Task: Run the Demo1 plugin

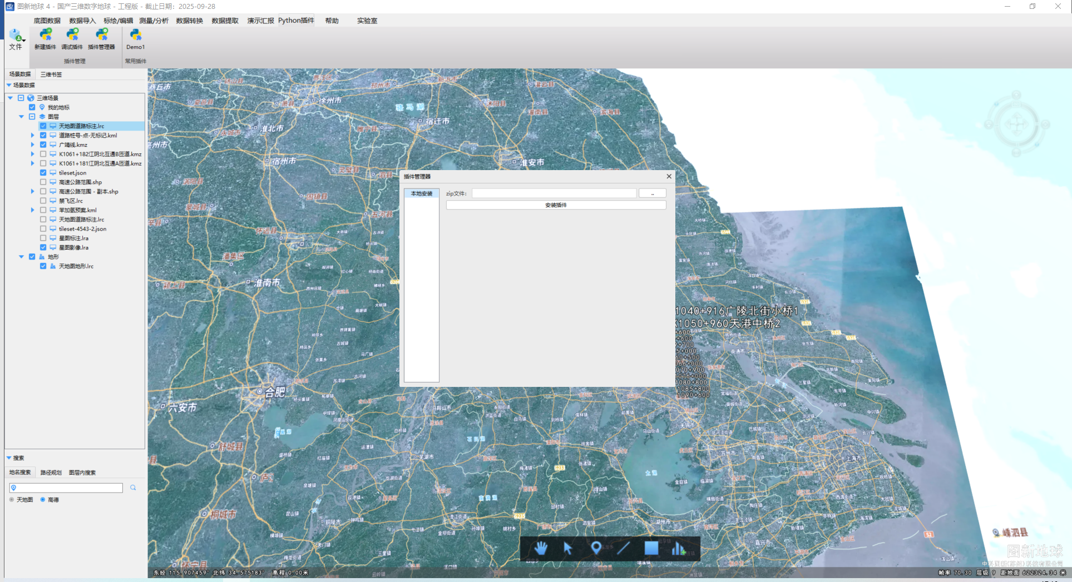Action: (135, 39)
